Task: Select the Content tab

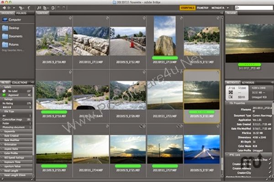Action: point(42,13)
